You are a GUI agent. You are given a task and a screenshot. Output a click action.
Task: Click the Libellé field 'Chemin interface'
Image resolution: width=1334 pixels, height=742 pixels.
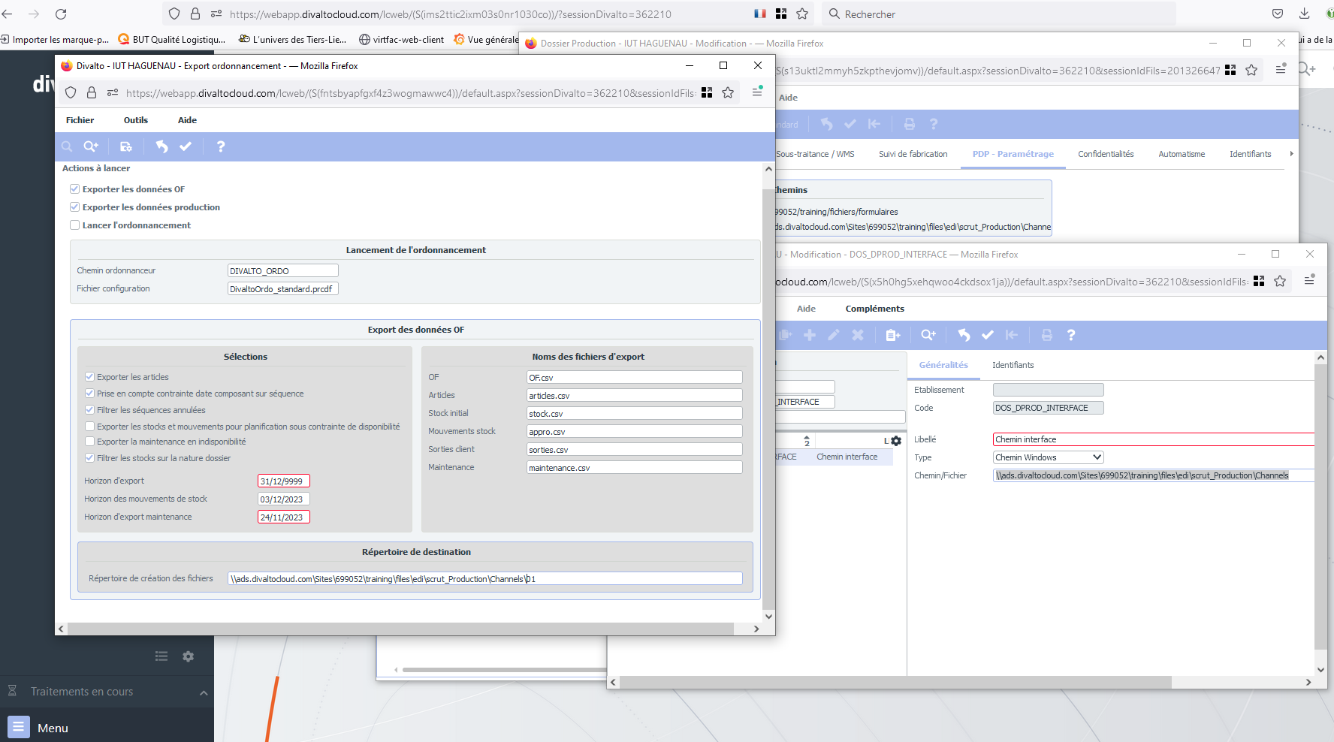pyautogui.click(x=1154, y=439)
